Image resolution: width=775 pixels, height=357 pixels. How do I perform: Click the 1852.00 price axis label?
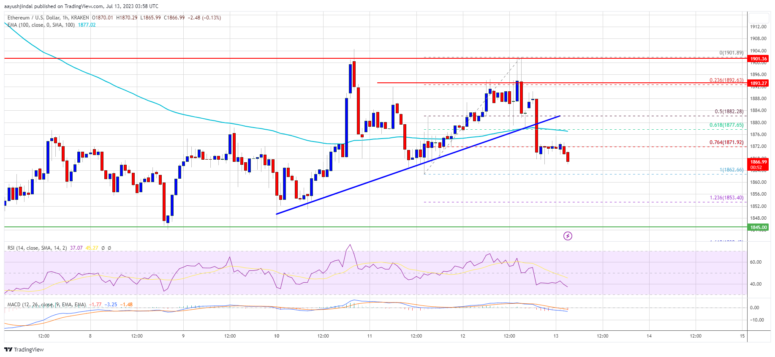pos(758,206)
